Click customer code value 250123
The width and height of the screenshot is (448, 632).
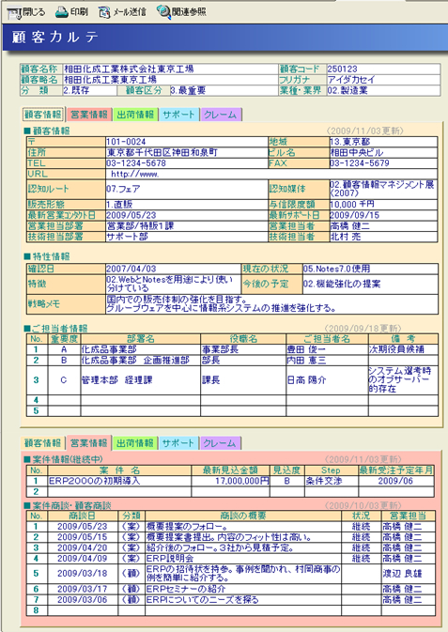tap(343, 69)
